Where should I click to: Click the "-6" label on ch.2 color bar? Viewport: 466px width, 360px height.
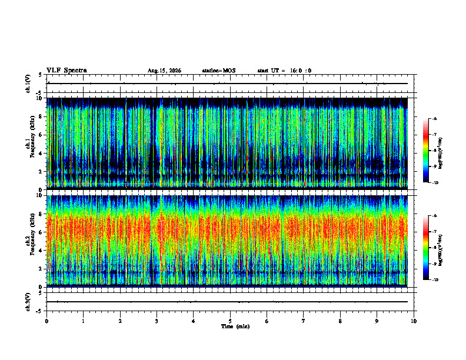click(x=435, y=216)
